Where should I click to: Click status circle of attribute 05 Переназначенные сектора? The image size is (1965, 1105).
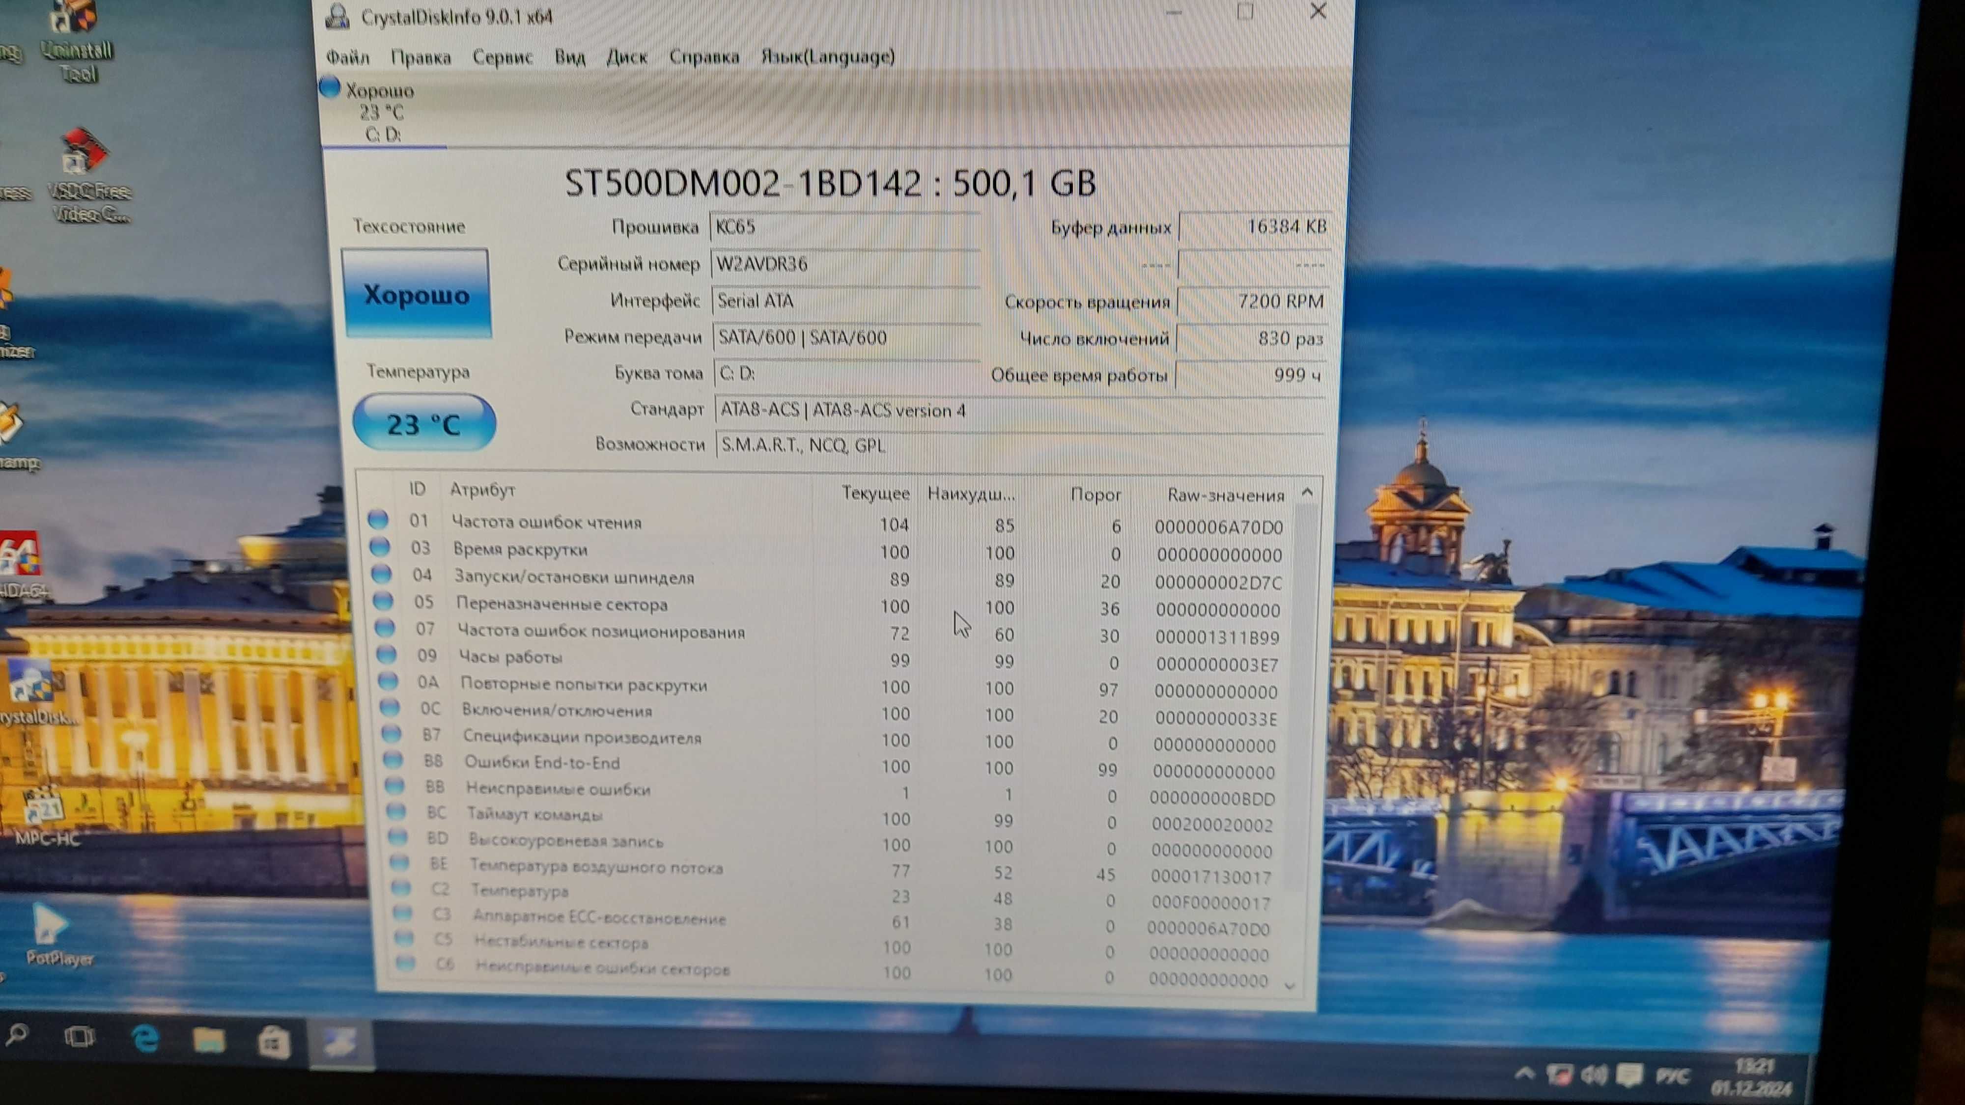coord(383,601)
